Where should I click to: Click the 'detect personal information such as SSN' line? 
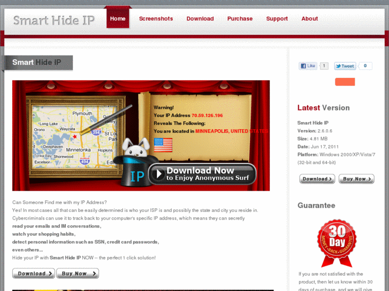[86, 242]
